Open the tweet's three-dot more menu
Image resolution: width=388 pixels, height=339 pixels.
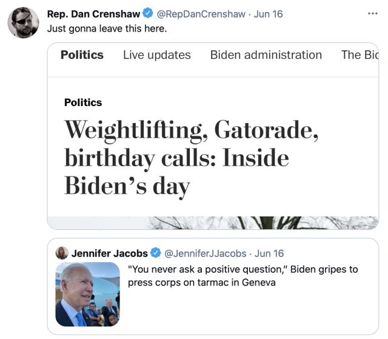pyautogui.click(x=373, y=13)
